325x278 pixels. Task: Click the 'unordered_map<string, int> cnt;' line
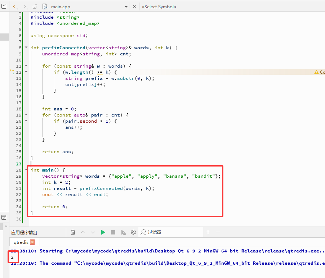click(86, 54)
